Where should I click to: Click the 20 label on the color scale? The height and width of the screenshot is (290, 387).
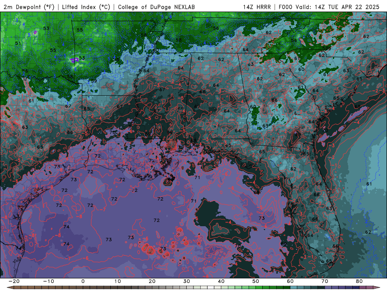coord(152,281)
